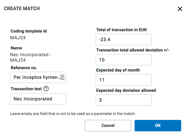Screen dimensions: 188x135
Task: Click the Total of transaction in EUR label
Action: pyautogui.click(x=121, y=30)
